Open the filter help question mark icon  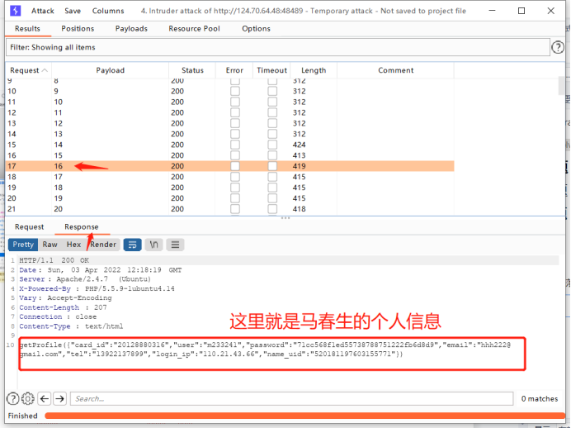(558, 47)
